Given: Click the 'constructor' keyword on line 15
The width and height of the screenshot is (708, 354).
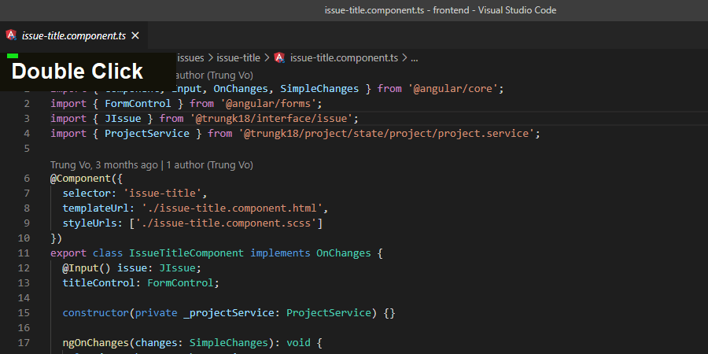Looking at the screenshot, I should point(96,312).
